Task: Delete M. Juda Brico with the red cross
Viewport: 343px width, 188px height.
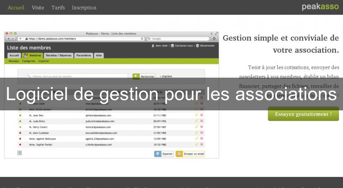Action: [202, 121]
